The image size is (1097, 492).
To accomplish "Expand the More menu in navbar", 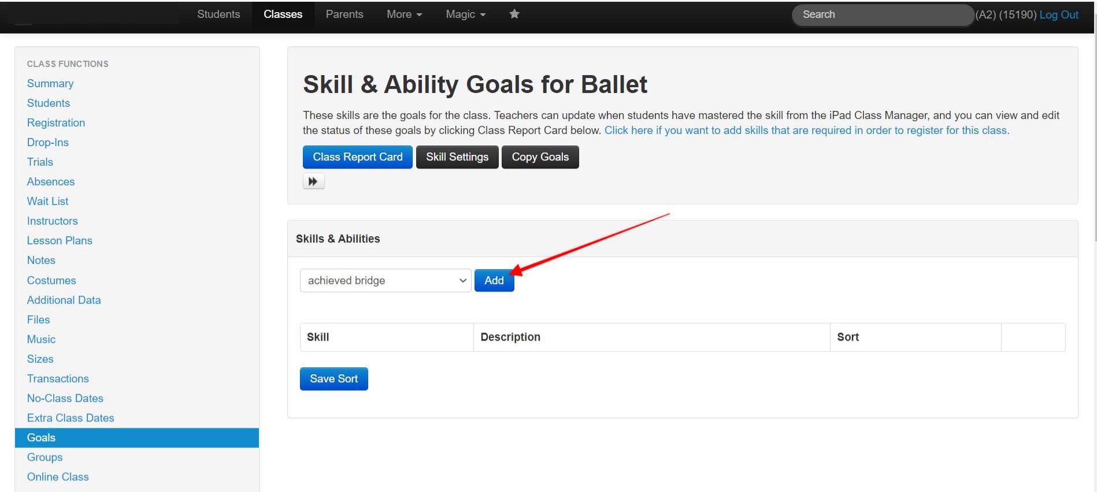I will 404,14.
